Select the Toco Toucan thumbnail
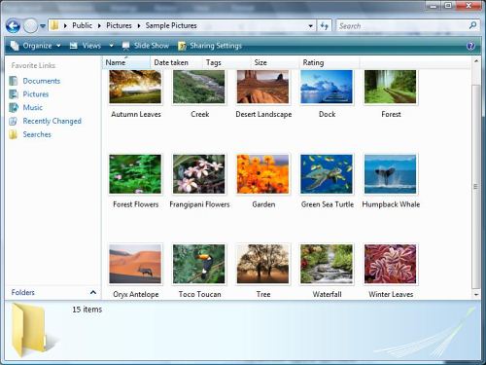 tap(199, 264)
